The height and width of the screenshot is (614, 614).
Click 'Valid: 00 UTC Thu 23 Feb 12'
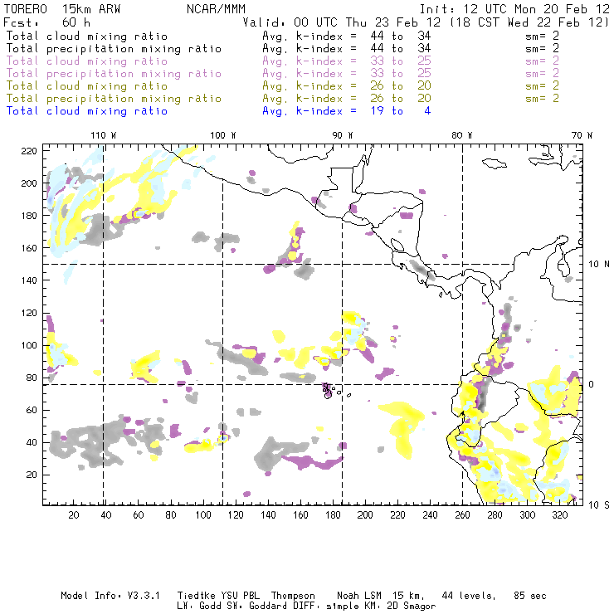[x=342, y=22]
